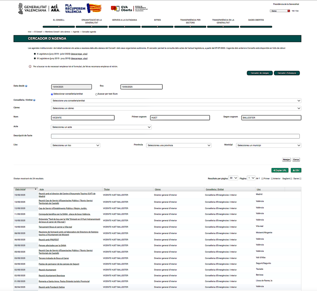This screenshot has height=291, width=317.
Task: Download results using the CSV button
Action: pos(296,170)
